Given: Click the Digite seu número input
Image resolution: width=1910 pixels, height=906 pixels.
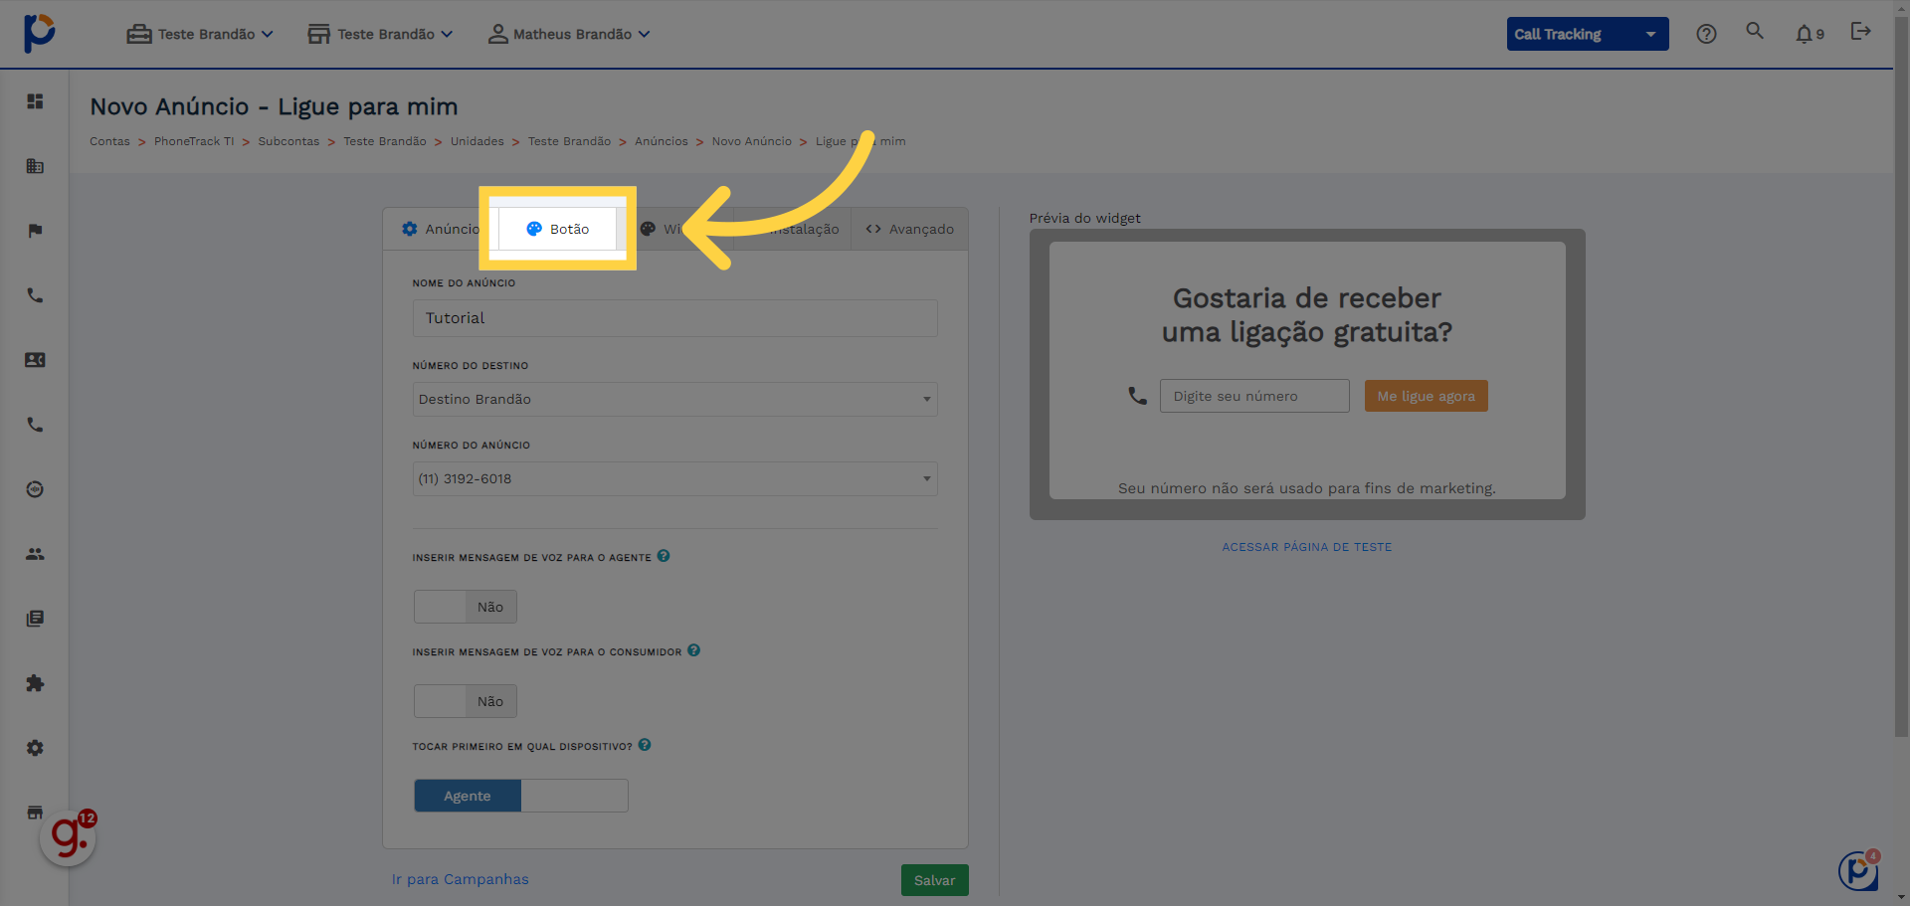Looking at the screenshot, I should [x=1254, y=396].
